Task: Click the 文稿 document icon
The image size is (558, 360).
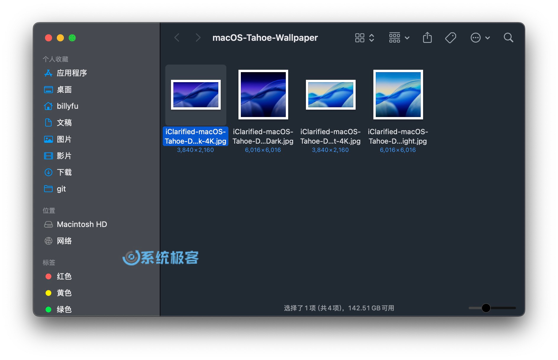Action: (x=48, y=123)
